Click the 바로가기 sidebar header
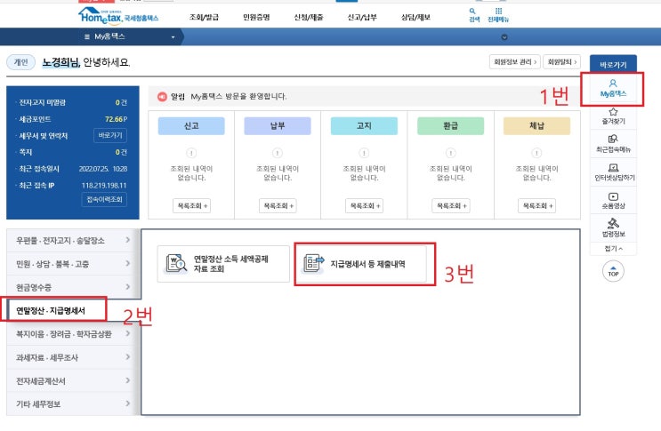 (x=613, y=65)
